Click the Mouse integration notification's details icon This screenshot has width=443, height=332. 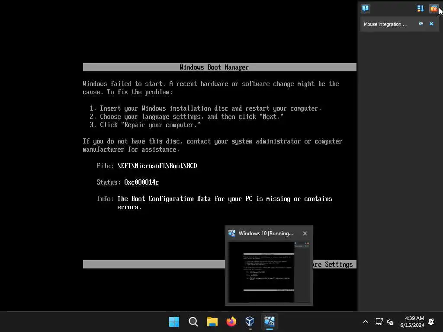click(x=421, y=24)
